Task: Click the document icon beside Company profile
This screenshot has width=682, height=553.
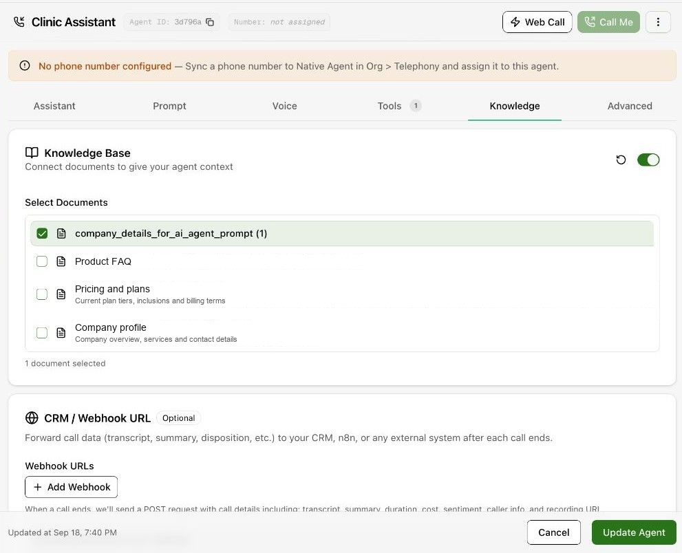Action: coord(61,333)
